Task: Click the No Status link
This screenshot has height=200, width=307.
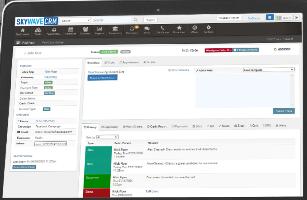Action: point(253,18)
